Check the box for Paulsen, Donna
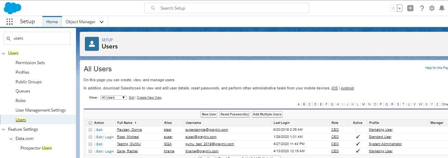Screen dimensions: 448x158 pyautogui.click(x=90, y=130)
